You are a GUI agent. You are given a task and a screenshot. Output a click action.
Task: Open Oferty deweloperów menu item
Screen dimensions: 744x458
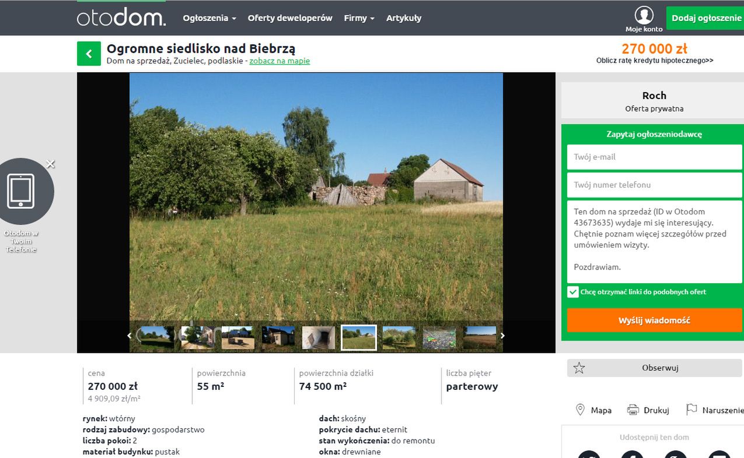[290, 18]
